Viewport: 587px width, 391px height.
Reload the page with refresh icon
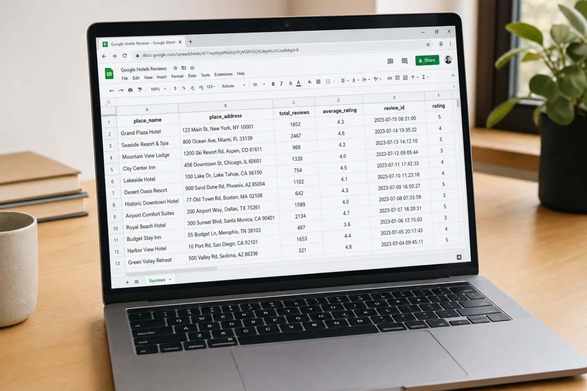click(125, 56)
